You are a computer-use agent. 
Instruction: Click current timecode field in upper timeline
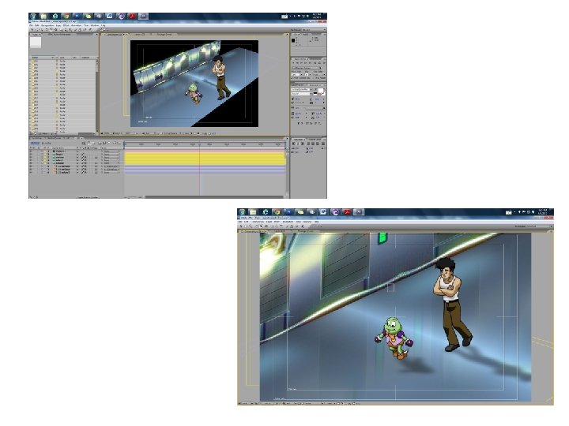point(35,143)
